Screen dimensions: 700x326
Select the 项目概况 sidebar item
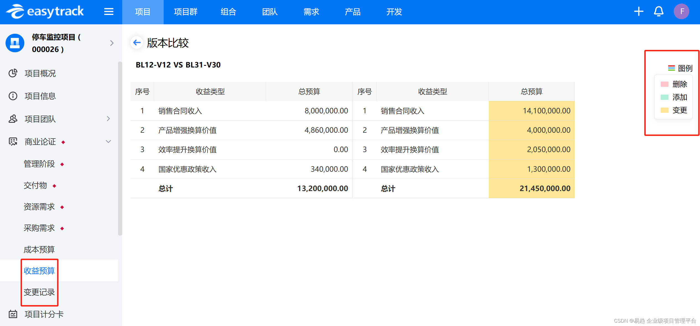[x=40, y=73]
